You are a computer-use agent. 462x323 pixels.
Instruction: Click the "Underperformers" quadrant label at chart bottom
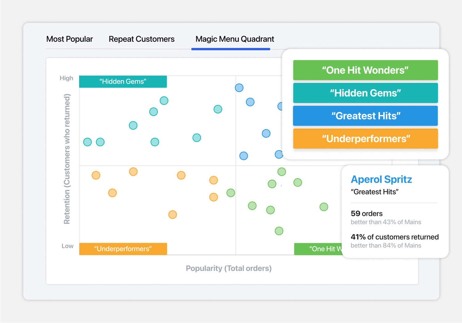(x=123, y=249)
